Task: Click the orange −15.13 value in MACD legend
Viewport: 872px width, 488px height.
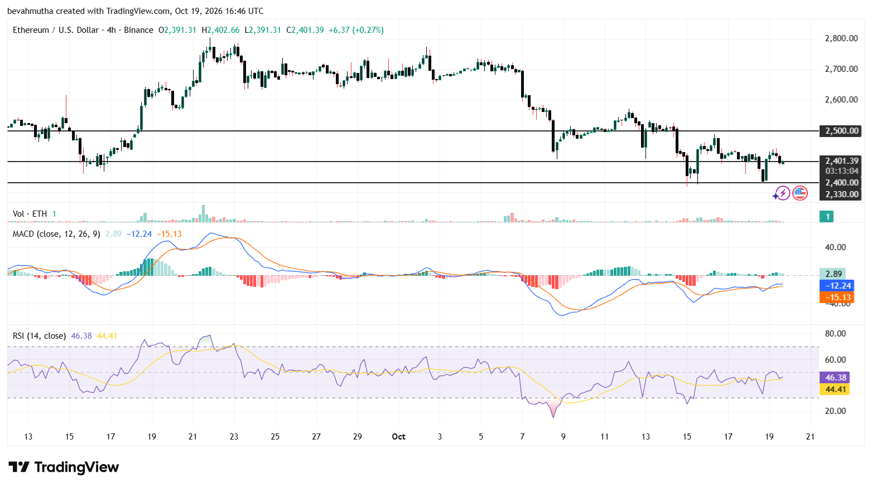Action: (x=169, y=234)
